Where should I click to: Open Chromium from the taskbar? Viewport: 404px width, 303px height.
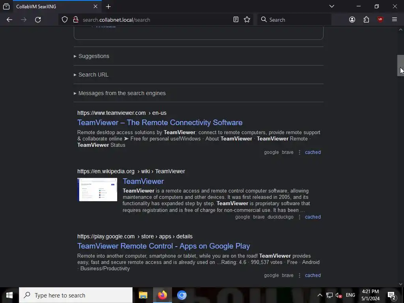181,295
